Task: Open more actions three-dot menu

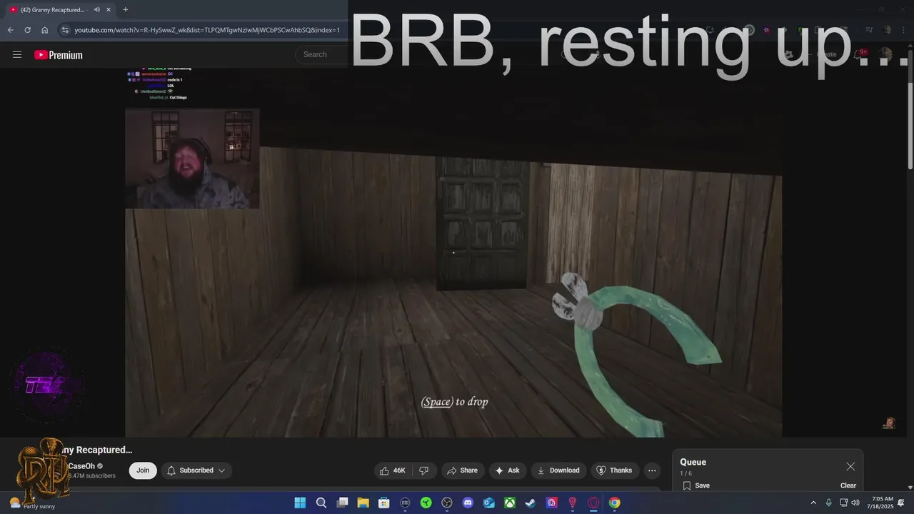Action: pyautogui.click(x=652, y=470)
